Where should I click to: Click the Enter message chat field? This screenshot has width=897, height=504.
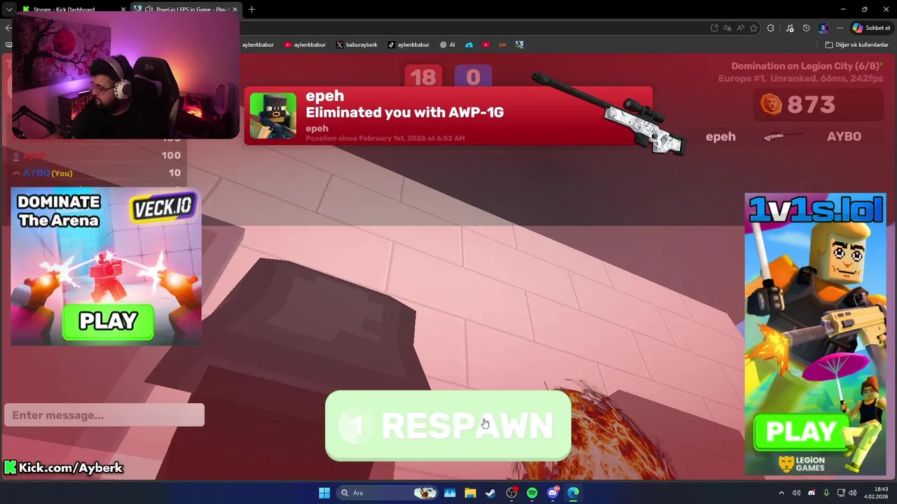104,415
